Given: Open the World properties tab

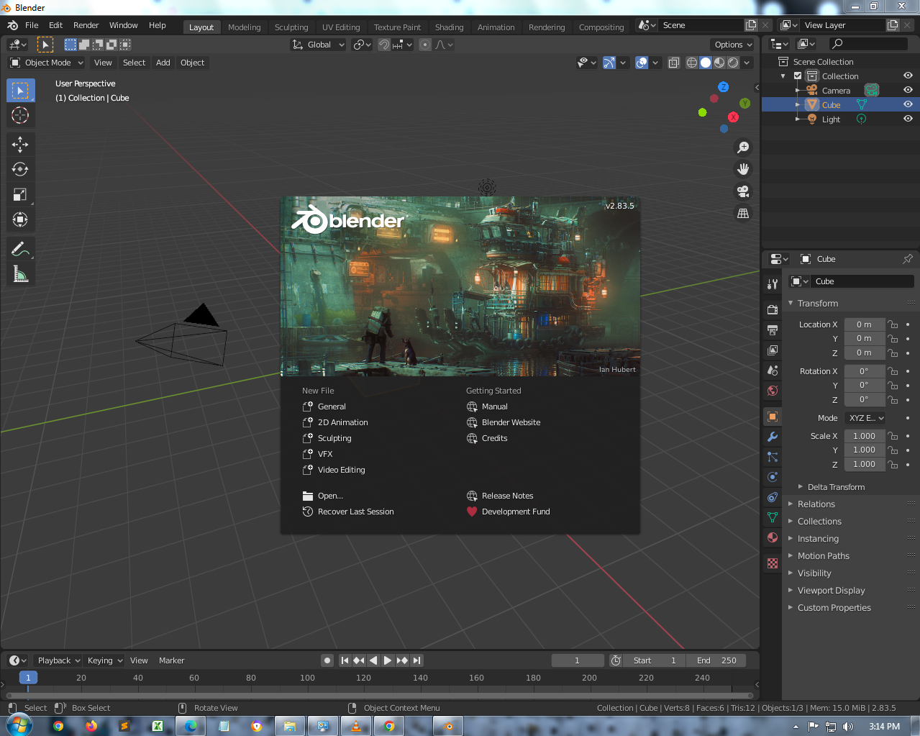Looking at the screenshot, I should (x=773, y=391).
